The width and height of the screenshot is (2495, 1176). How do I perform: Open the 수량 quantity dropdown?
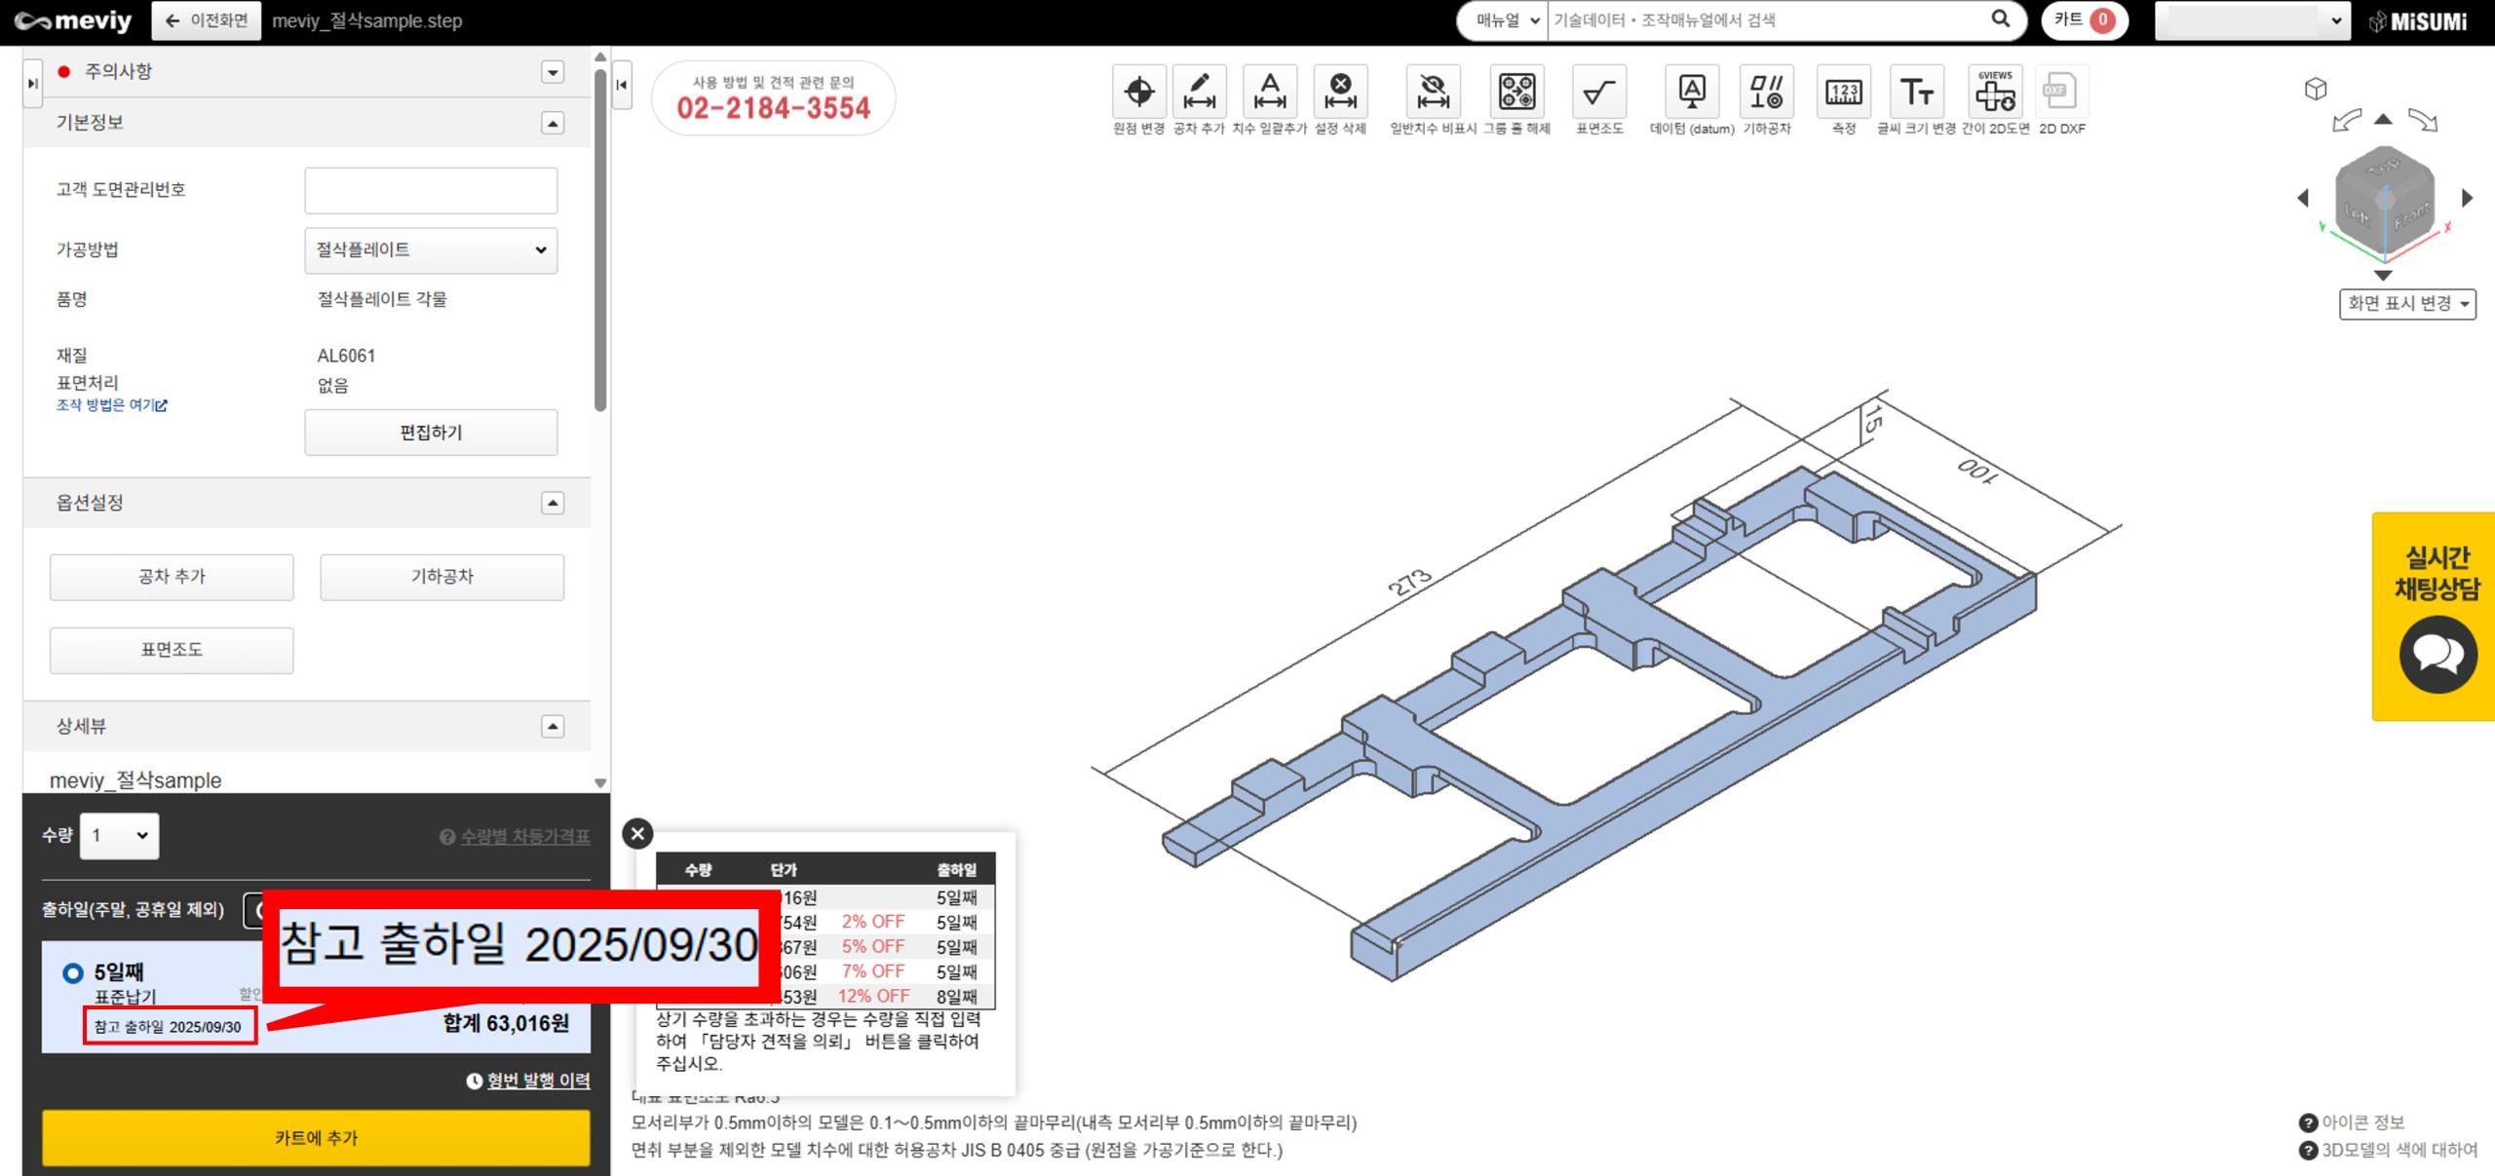(119, 836)
